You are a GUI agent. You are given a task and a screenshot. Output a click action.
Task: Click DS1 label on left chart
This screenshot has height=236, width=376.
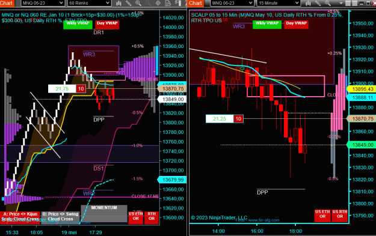click(x=99, y=169)
